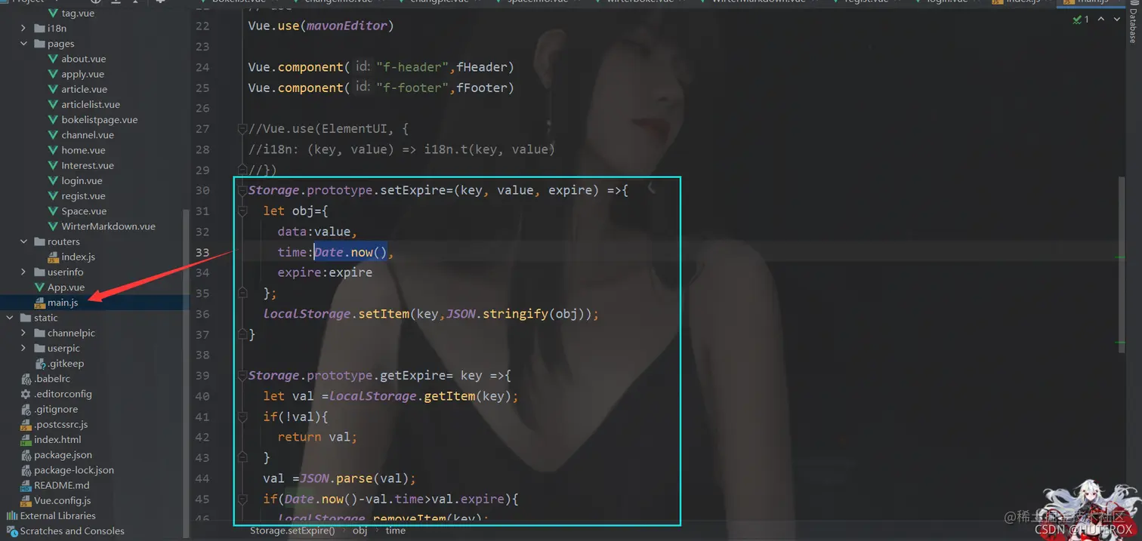The width and height of the screenshot is (1142, 541).
Task: Click the obj breadcrumb
Action: 360,530
